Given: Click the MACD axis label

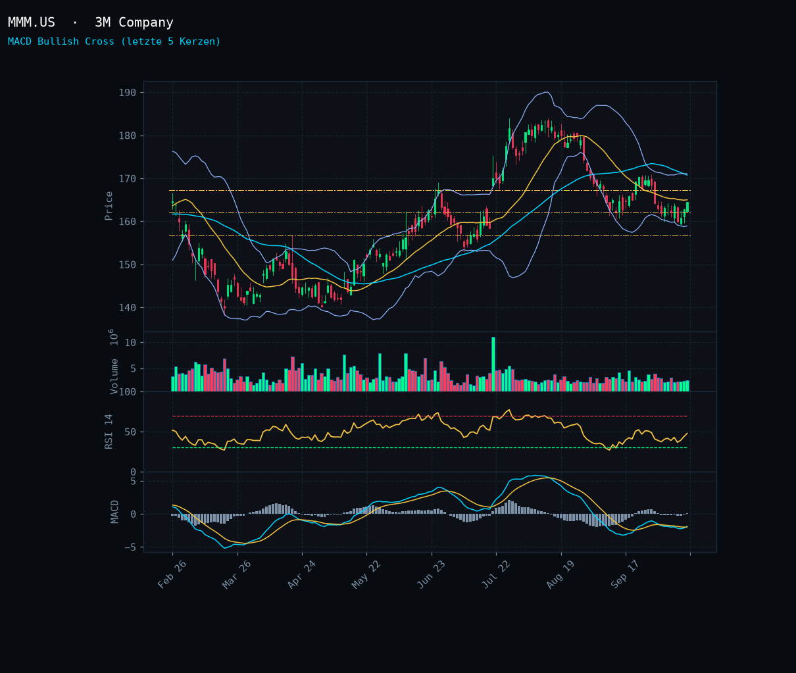Looking at the screenshot, I should (115, 512).
